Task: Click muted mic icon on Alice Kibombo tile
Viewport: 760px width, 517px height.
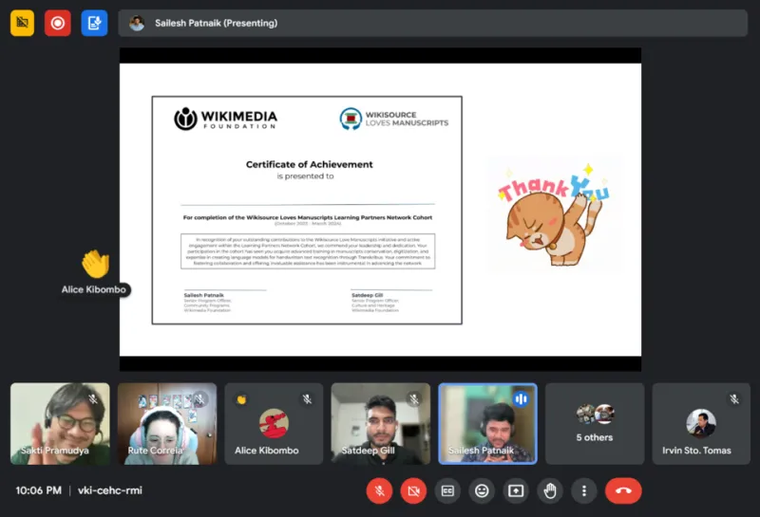Action: click(307, 398)
